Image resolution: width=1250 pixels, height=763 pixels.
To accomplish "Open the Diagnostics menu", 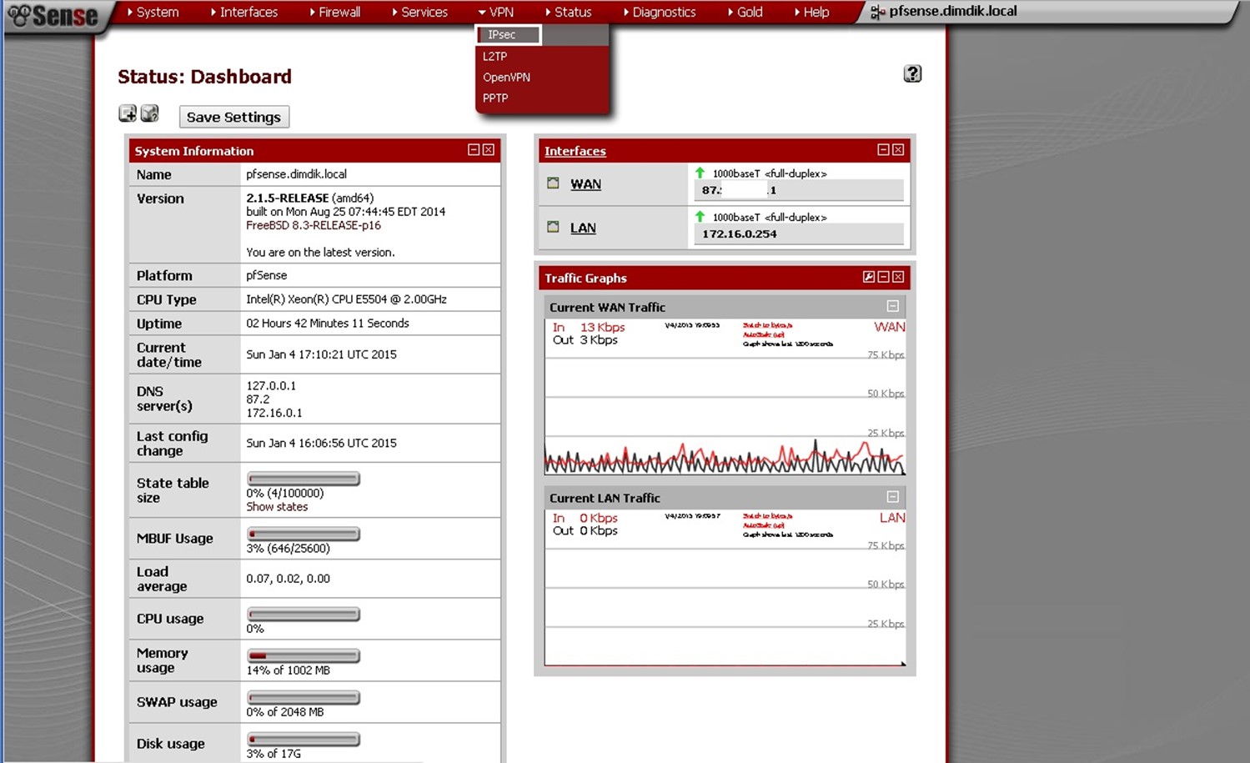I will pos(660,13).
